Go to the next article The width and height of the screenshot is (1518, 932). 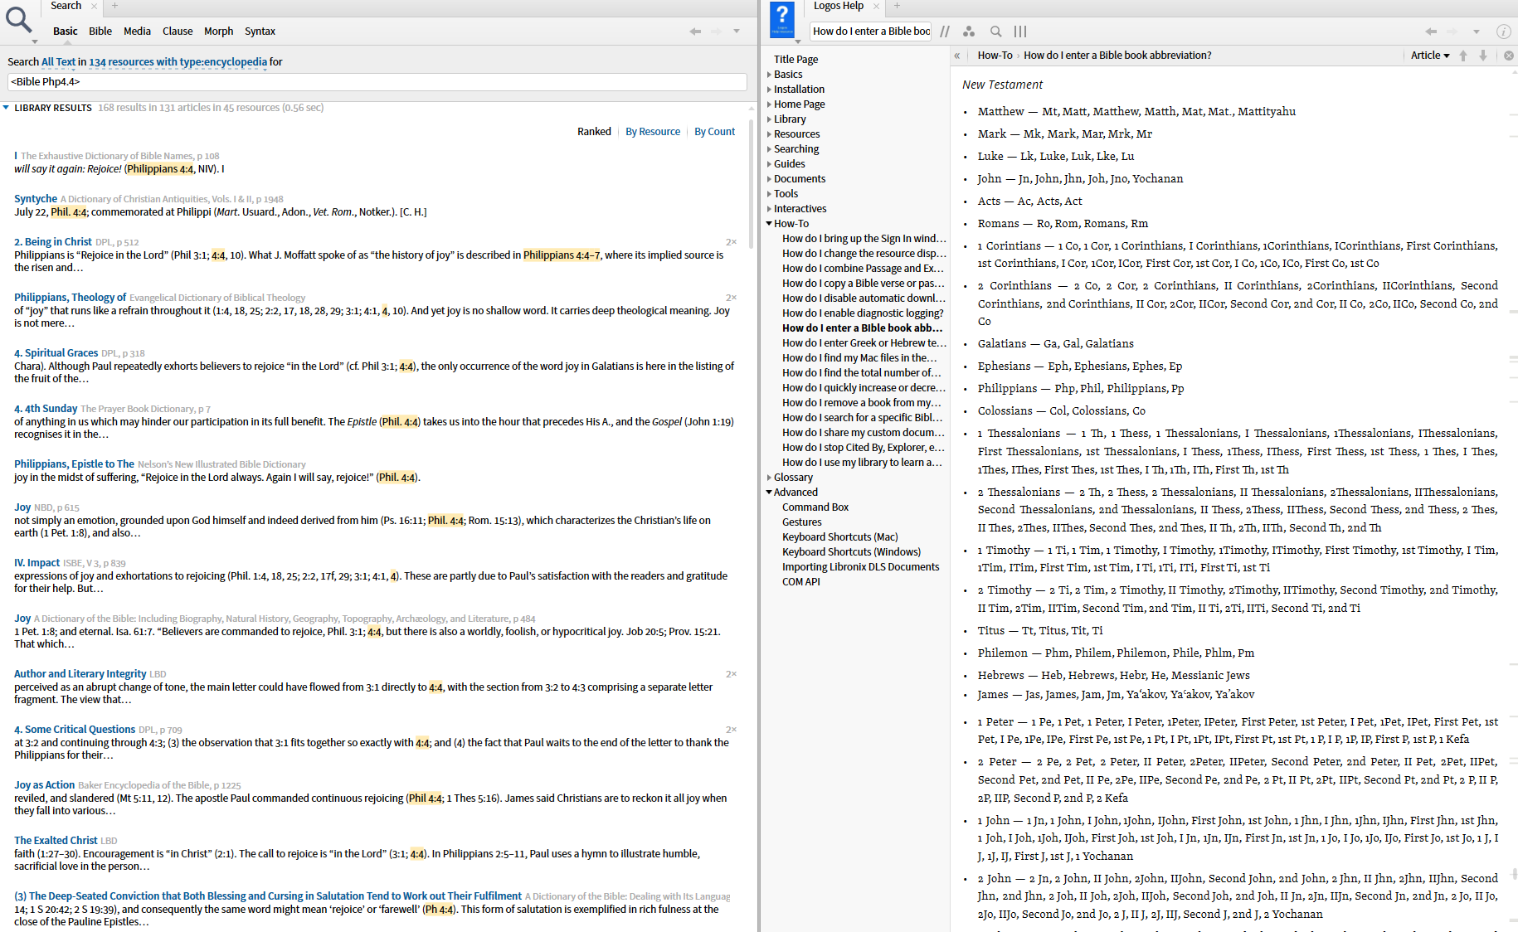click(1483, 56)
